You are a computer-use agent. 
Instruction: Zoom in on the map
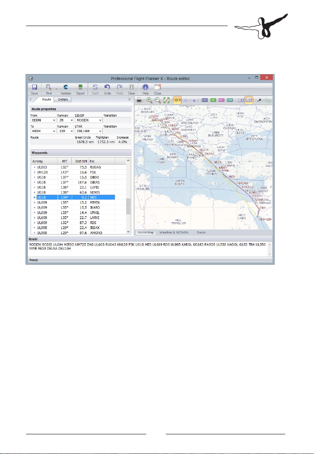coord(149,100)
